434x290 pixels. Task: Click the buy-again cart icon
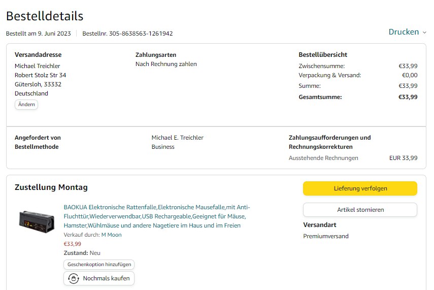coord(74,278)
